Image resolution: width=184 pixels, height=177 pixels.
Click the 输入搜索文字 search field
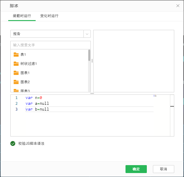click(50, 45)
